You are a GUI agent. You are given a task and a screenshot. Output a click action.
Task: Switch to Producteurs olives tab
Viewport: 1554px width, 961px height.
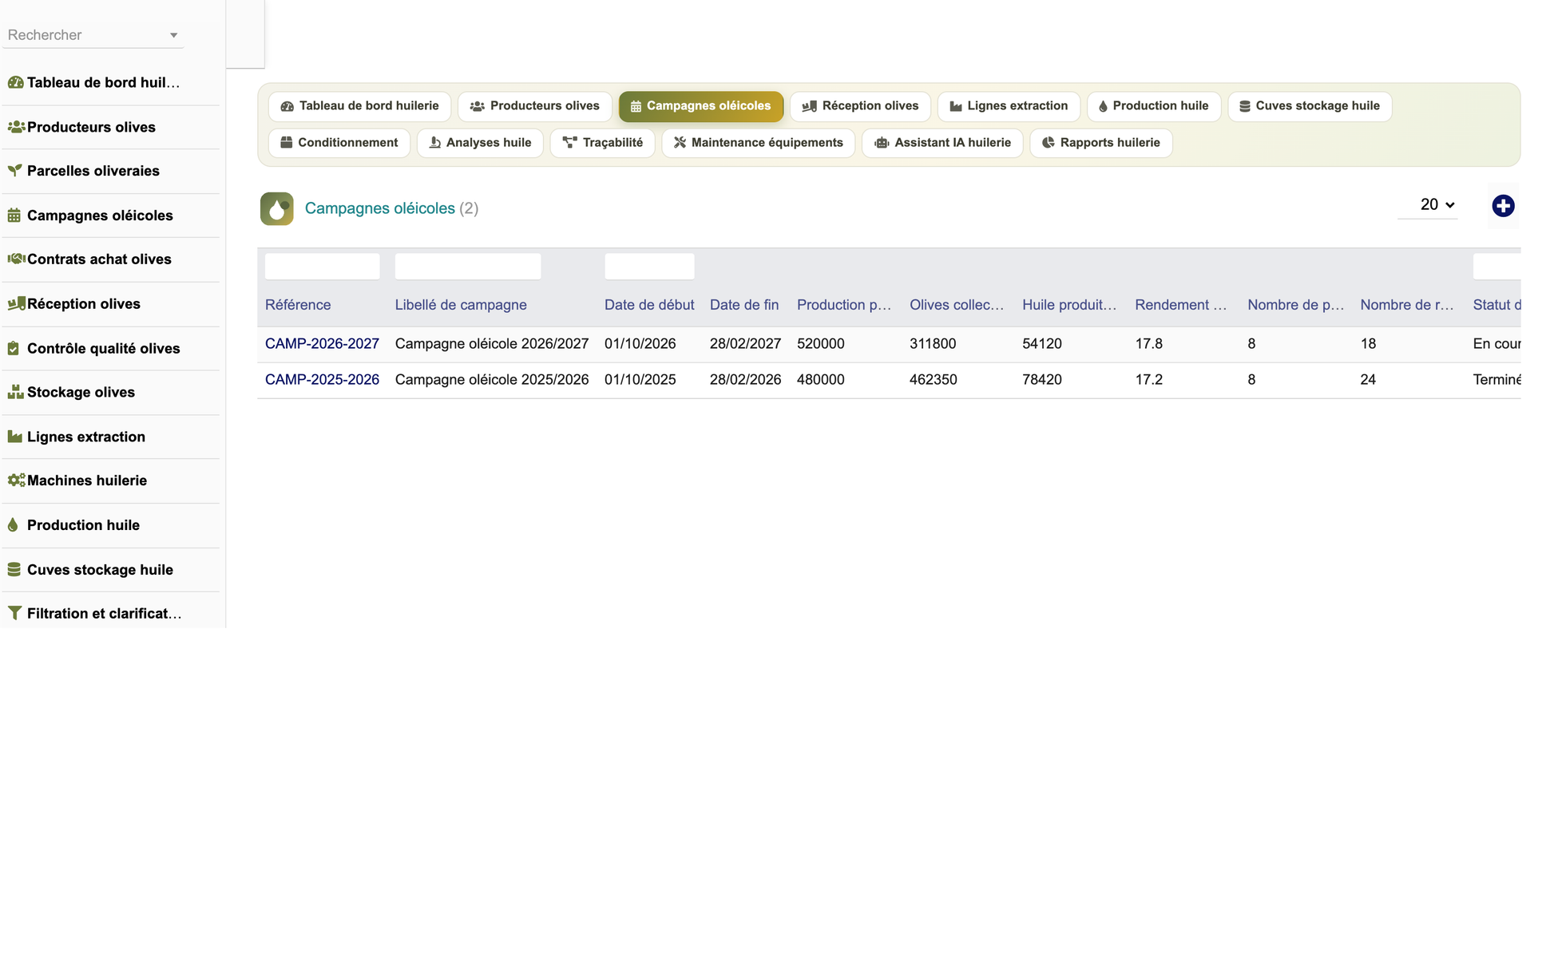pyautogui.click(x=534, y=106)
